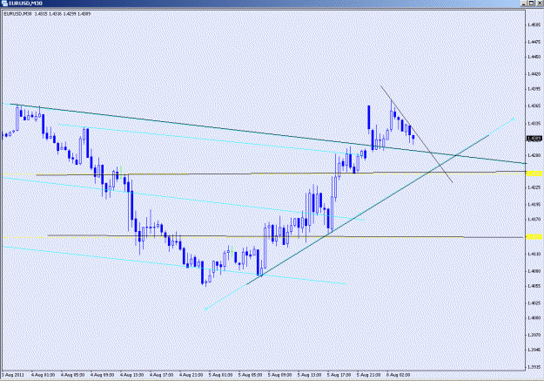Click the 1.4025 price axis label

[x=534, y=303]
